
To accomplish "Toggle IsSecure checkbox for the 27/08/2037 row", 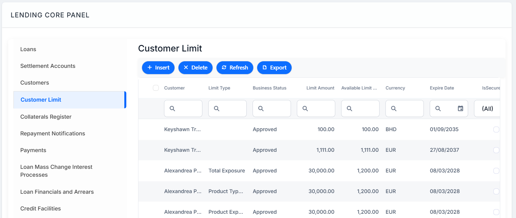I will (496, 150).
